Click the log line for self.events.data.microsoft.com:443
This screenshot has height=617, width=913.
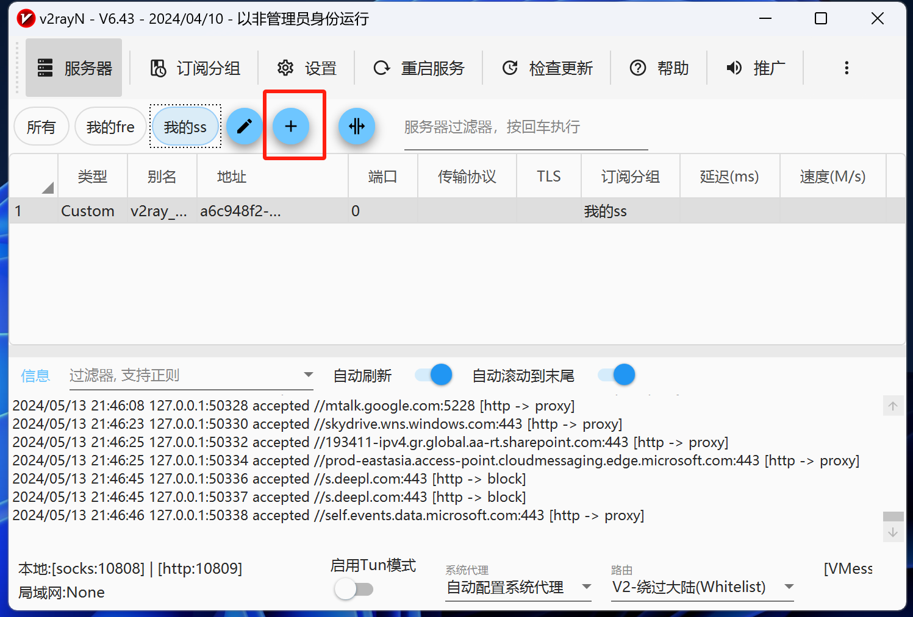click(x=328, y=515)
